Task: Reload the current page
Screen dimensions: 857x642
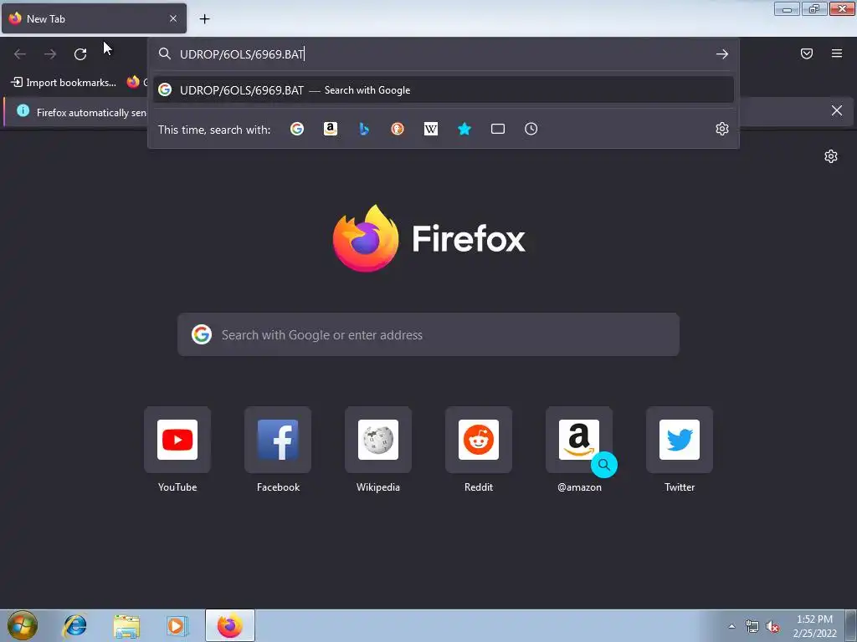Action: (x=80, y=54)
